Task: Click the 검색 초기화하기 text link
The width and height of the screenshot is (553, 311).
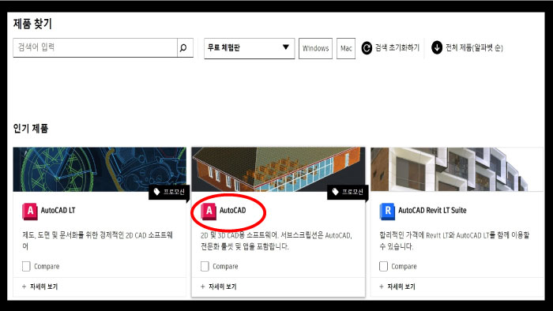Action: pyautogui.click(x=397, y=47)
